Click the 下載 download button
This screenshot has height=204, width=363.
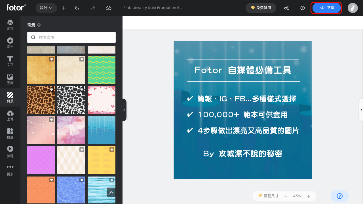pyautogui.click(x=326, y=8)
